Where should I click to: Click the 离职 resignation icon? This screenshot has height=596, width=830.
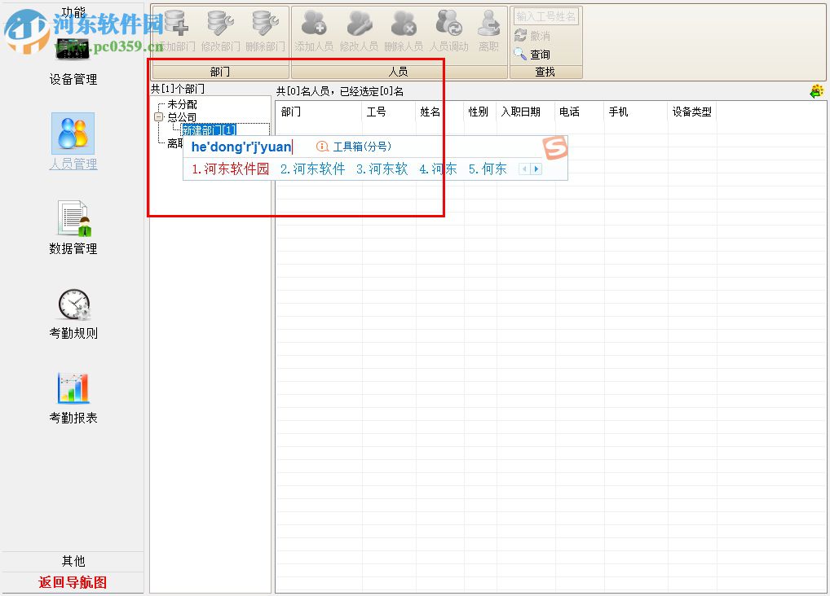[488, 23]
